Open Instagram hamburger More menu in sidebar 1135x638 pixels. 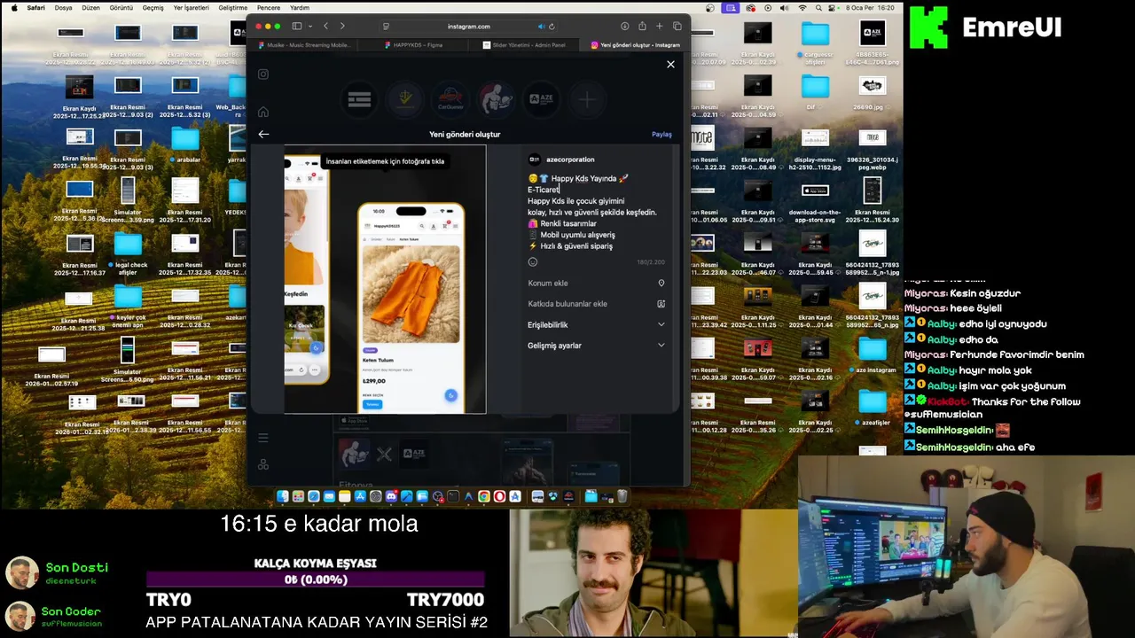click(263, 438)
